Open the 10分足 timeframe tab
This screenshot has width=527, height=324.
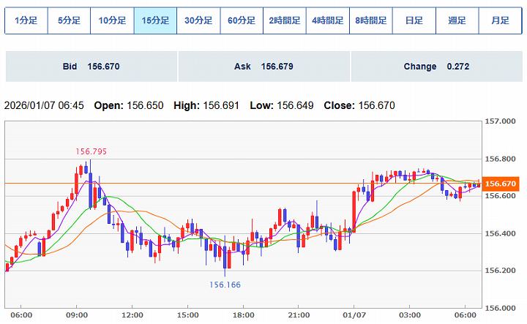(112, 20)
